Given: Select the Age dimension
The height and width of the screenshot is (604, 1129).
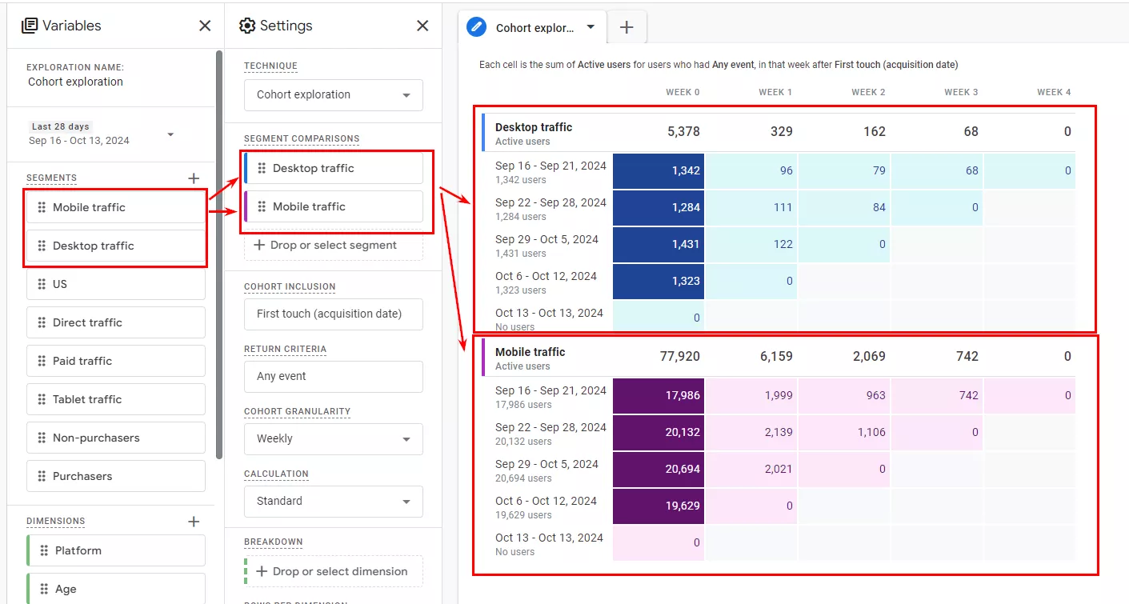Looking at the screenshot, I should 116,589.
